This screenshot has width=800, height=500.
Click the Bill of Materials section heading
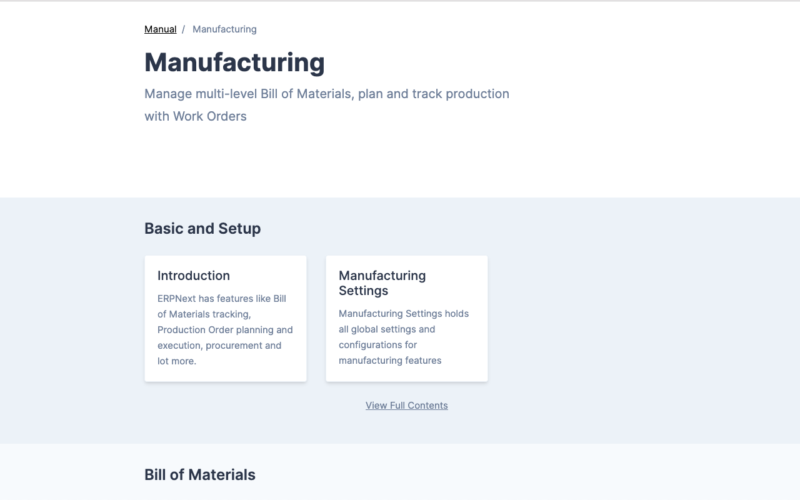199,474
